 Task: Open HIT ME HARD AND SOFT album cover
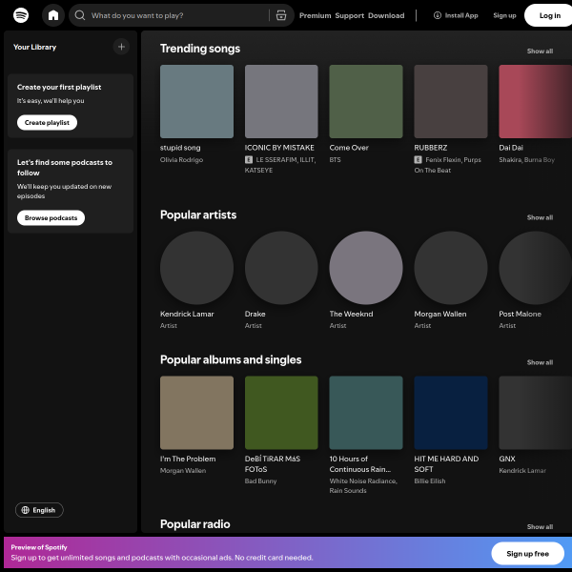tap(451, 413)
